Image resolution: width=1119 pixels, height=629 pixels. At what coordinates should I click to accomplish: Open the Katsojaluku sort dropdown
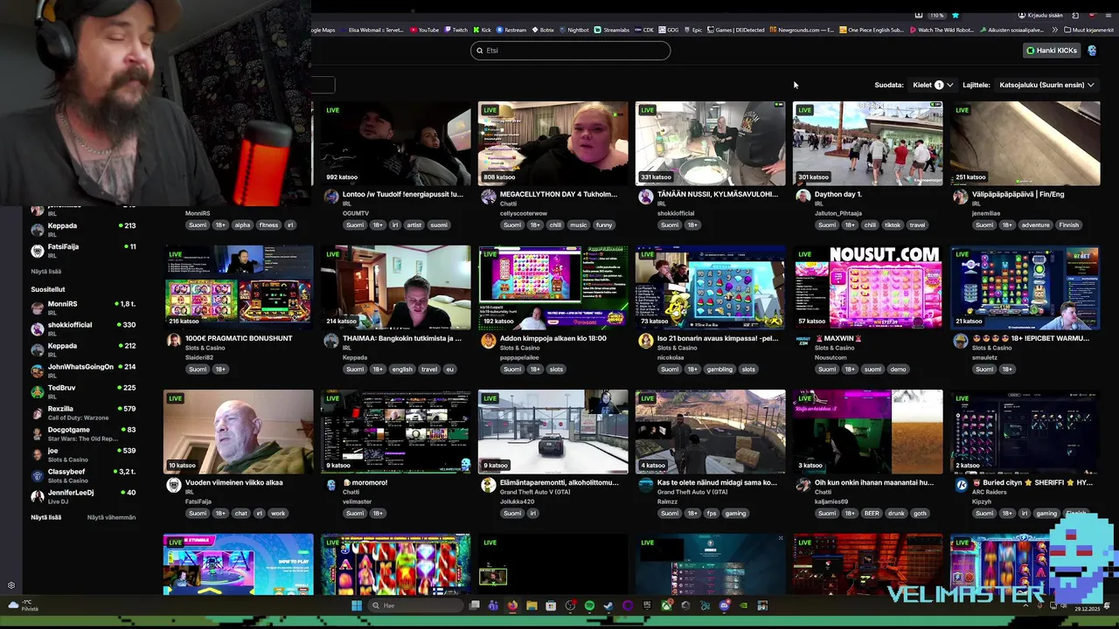tap(1046, 85)
